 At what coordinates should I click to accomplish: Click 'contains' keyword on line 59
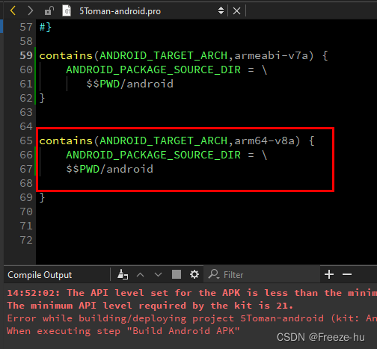[x=66, y=55]
